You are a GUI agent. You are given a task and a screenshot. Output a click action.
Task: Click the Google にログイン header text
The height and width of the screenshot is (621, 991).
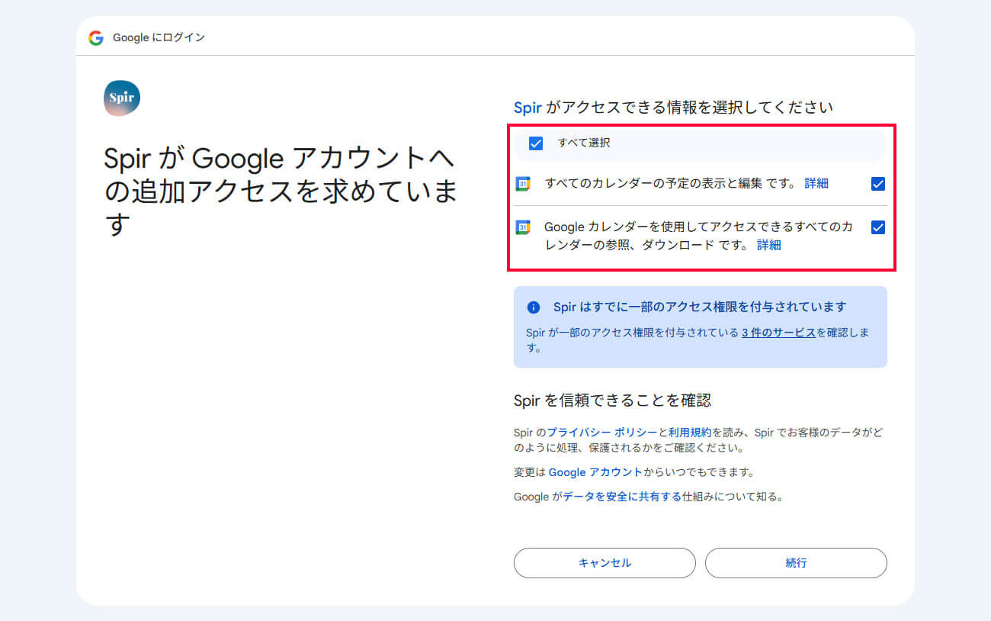[x=159, y=37]
